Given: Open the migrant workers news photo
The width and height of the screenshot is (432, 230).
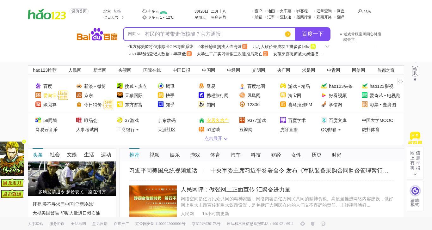Looking at the screenshot, I should click(72, 179).
